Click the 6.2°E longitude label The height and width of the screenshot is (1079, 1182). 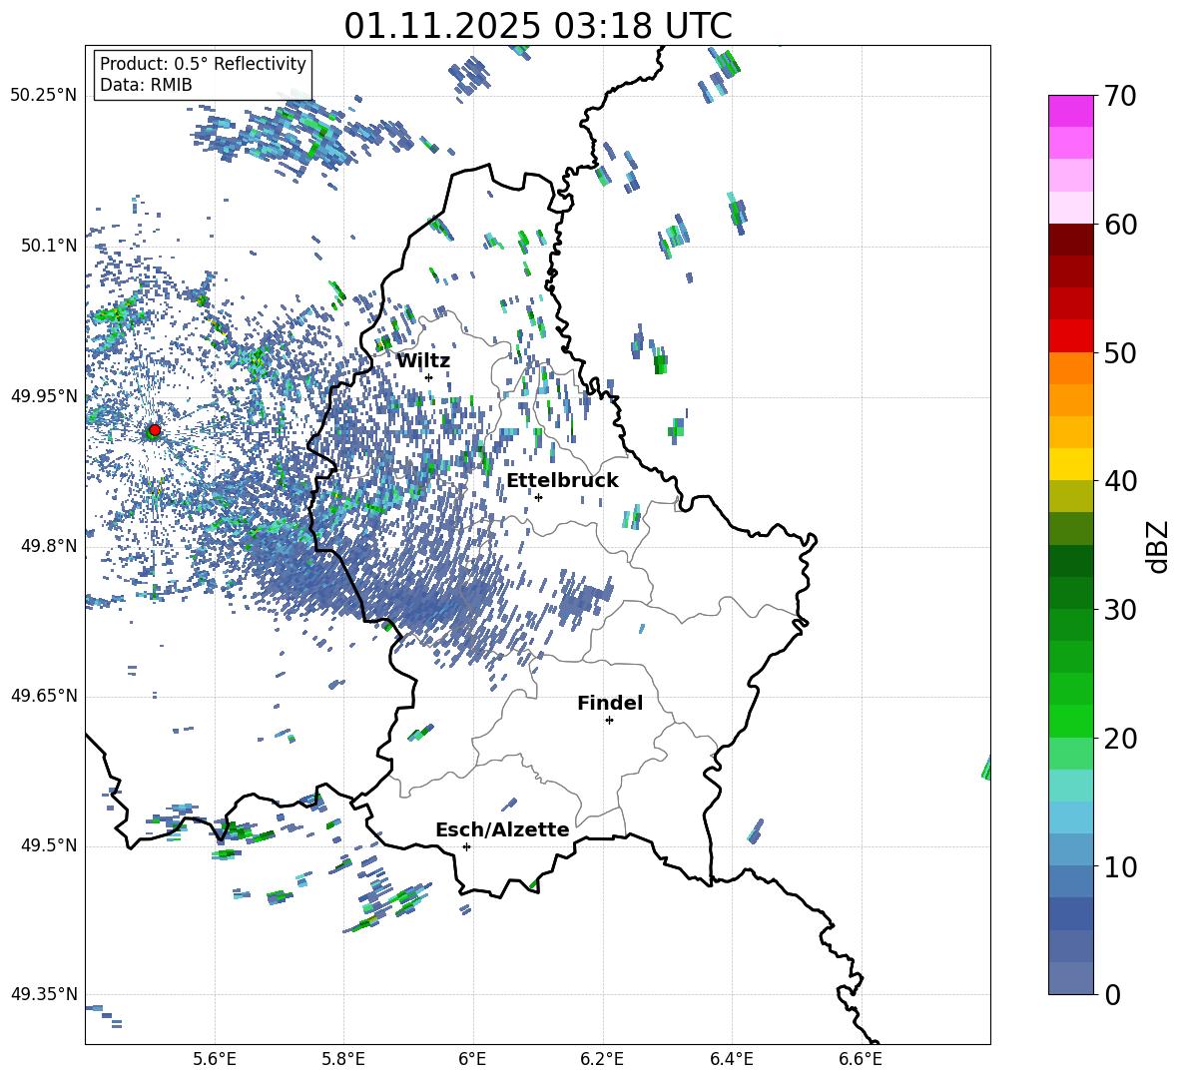pyautogui.click(x=602, y=1059)
